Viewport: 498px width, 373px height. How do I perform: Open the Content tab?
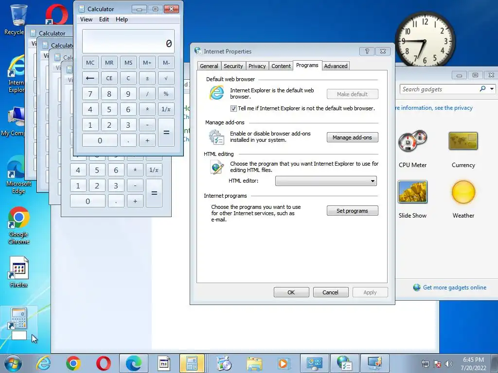click(281, 66)
